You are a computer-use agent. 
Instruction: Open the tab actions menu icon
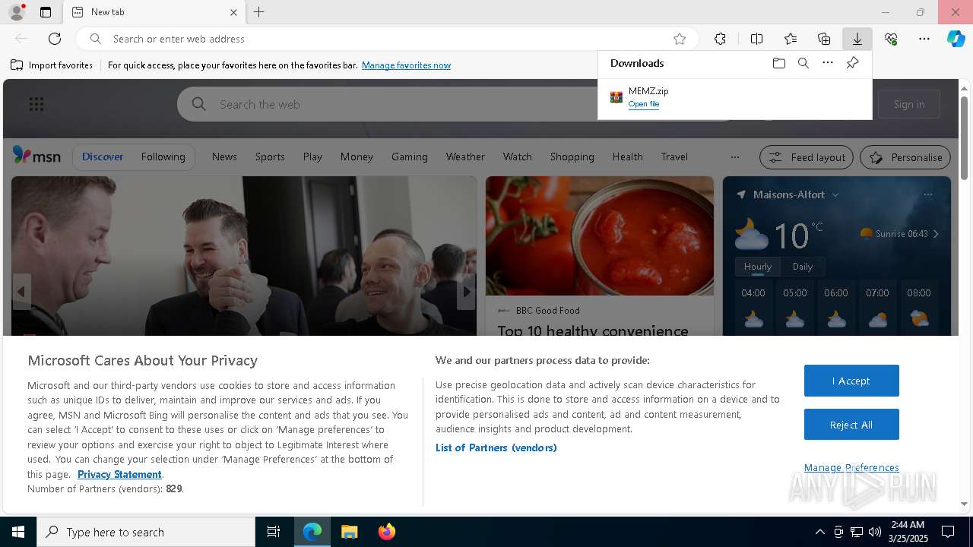pyautogui.click(x=46, y=12)
